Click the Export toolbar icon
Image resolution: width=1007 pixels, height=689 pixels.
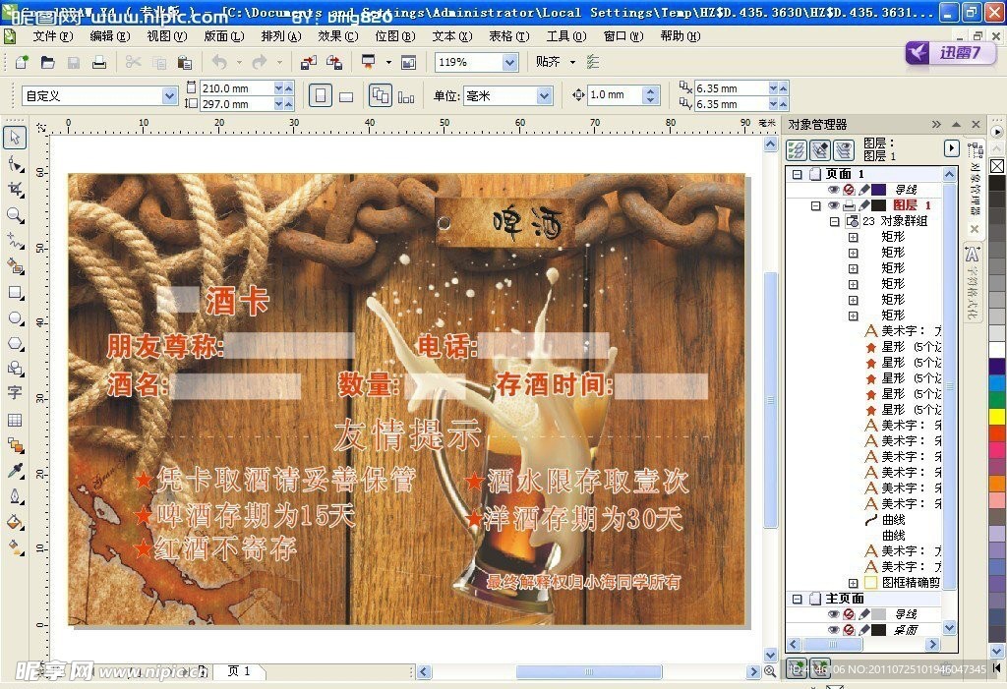pos(334,62)
